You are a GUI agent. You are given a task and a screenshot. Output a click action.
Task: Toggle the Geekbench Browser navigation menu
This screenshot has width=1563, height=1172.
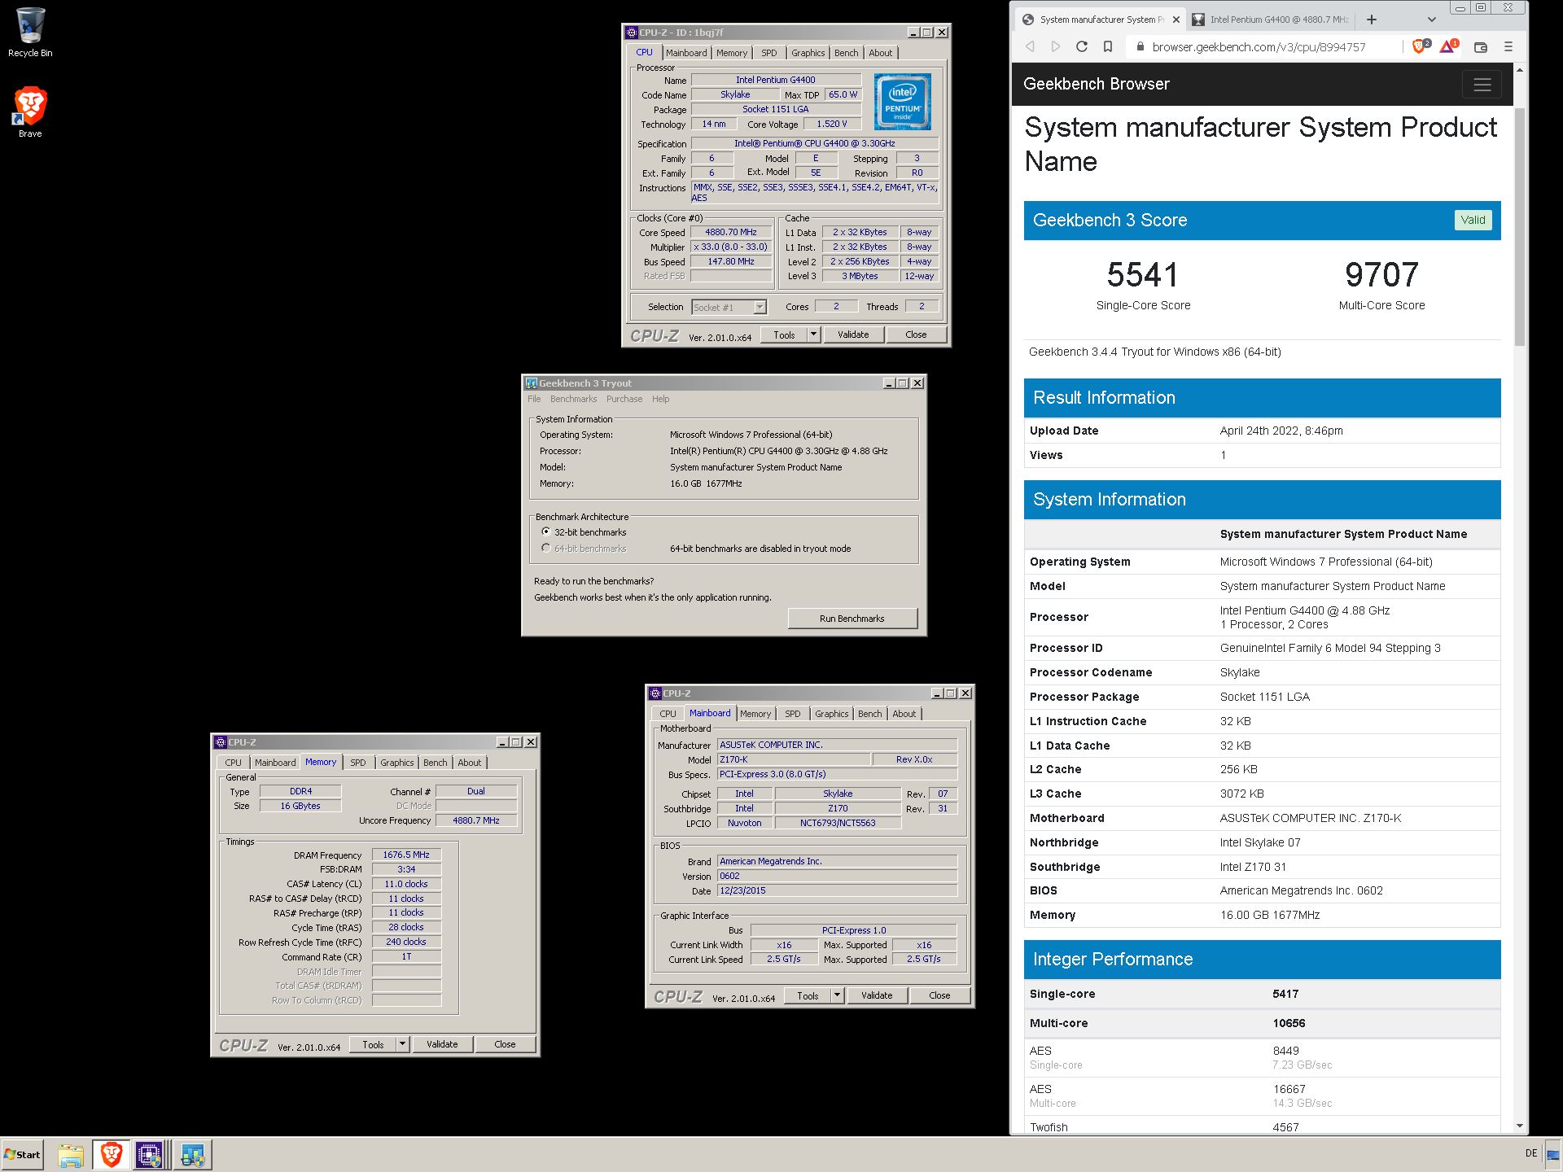pyautogui.click(x=1482, y=84)
